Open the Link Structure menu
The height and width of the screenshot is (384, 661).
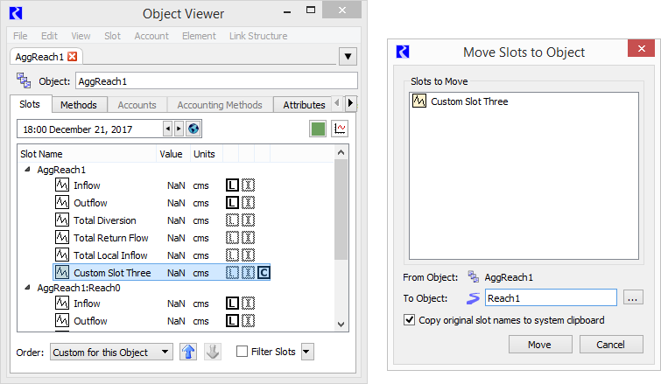click(x=258, y=36)
